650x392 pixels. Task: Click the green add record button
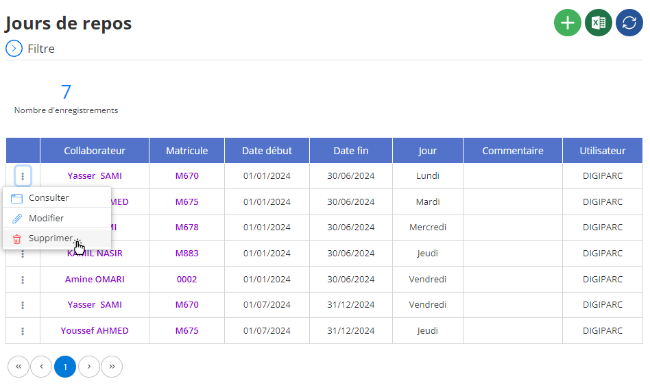[567, 23]
